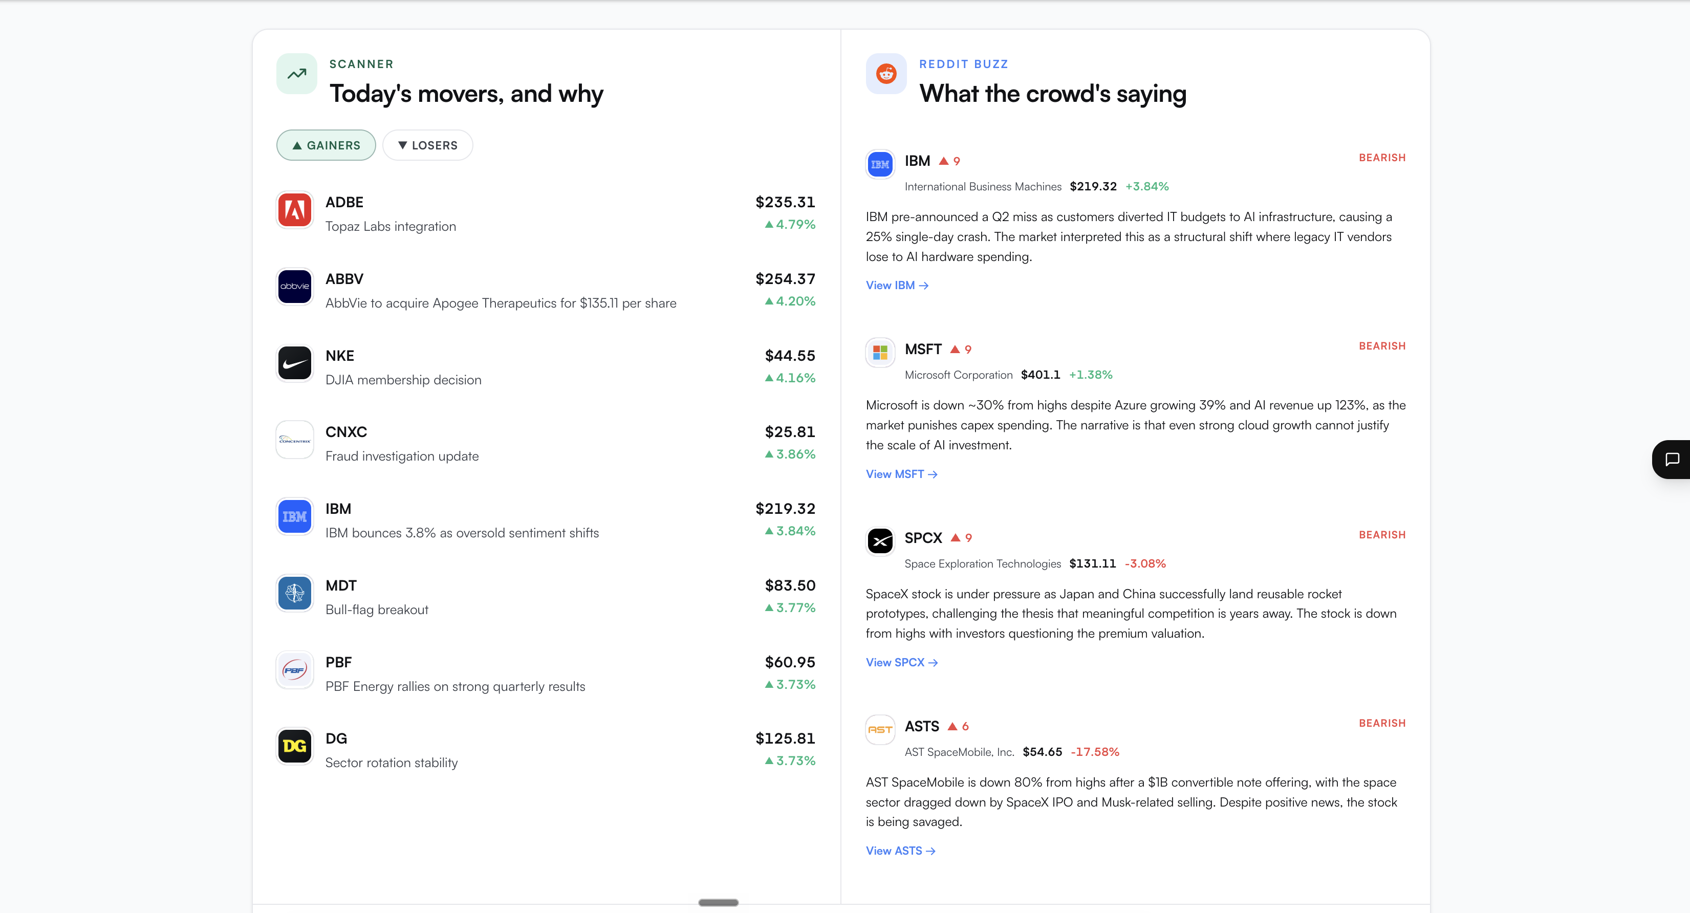Click the ASTS ticker heading
Viewport: 1690px width, 913px height.
point(922,726)
